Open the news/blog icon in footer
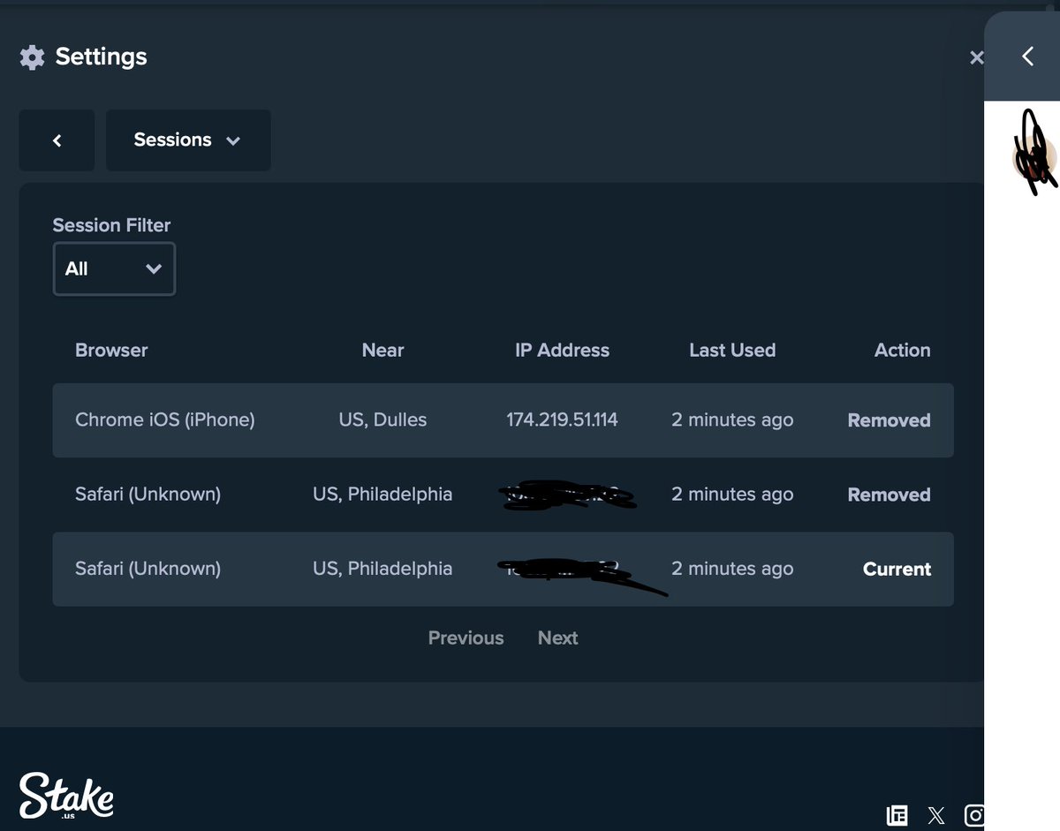This screenshot has width=1060, height=831. click(897, 815)
